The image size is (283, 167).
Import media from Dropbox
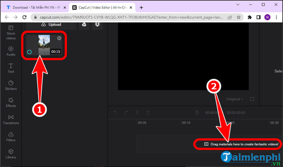click(x=97, y=25)
